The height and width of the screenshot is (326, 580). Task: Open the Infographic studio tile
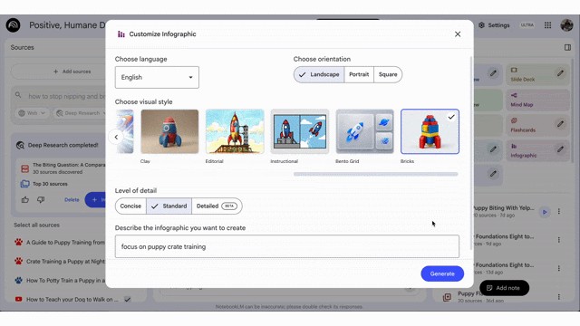(538, 151)
